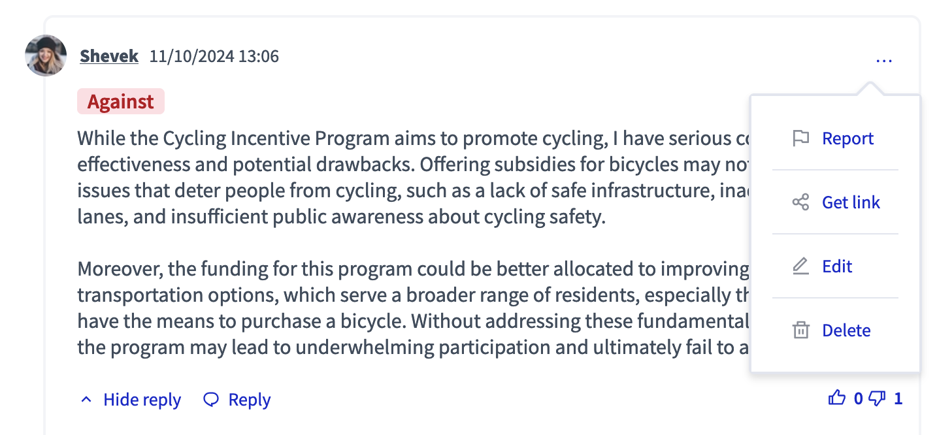Click the pencil icon beside Edit
The image size is (937, 435).
[x=800, y=266]
